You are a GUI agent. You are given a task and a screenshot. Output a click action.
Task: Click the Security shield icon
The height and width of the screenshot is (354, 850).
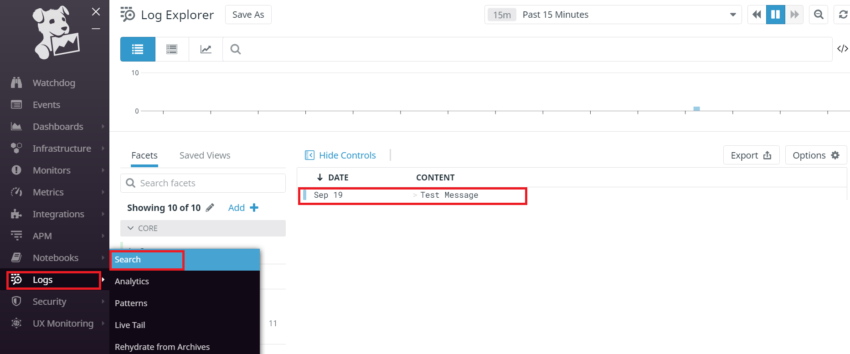[16, 301]
